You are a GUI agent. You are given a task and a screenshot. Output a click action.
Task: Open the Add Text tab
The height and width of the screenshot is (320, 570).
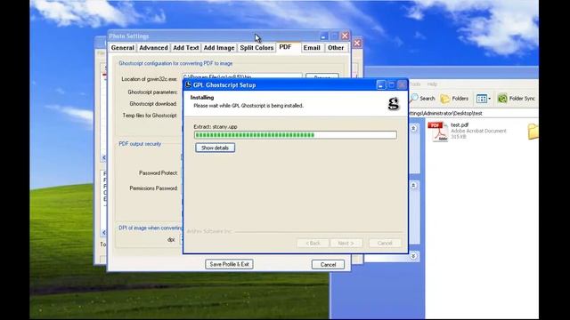tap(186, 48)
